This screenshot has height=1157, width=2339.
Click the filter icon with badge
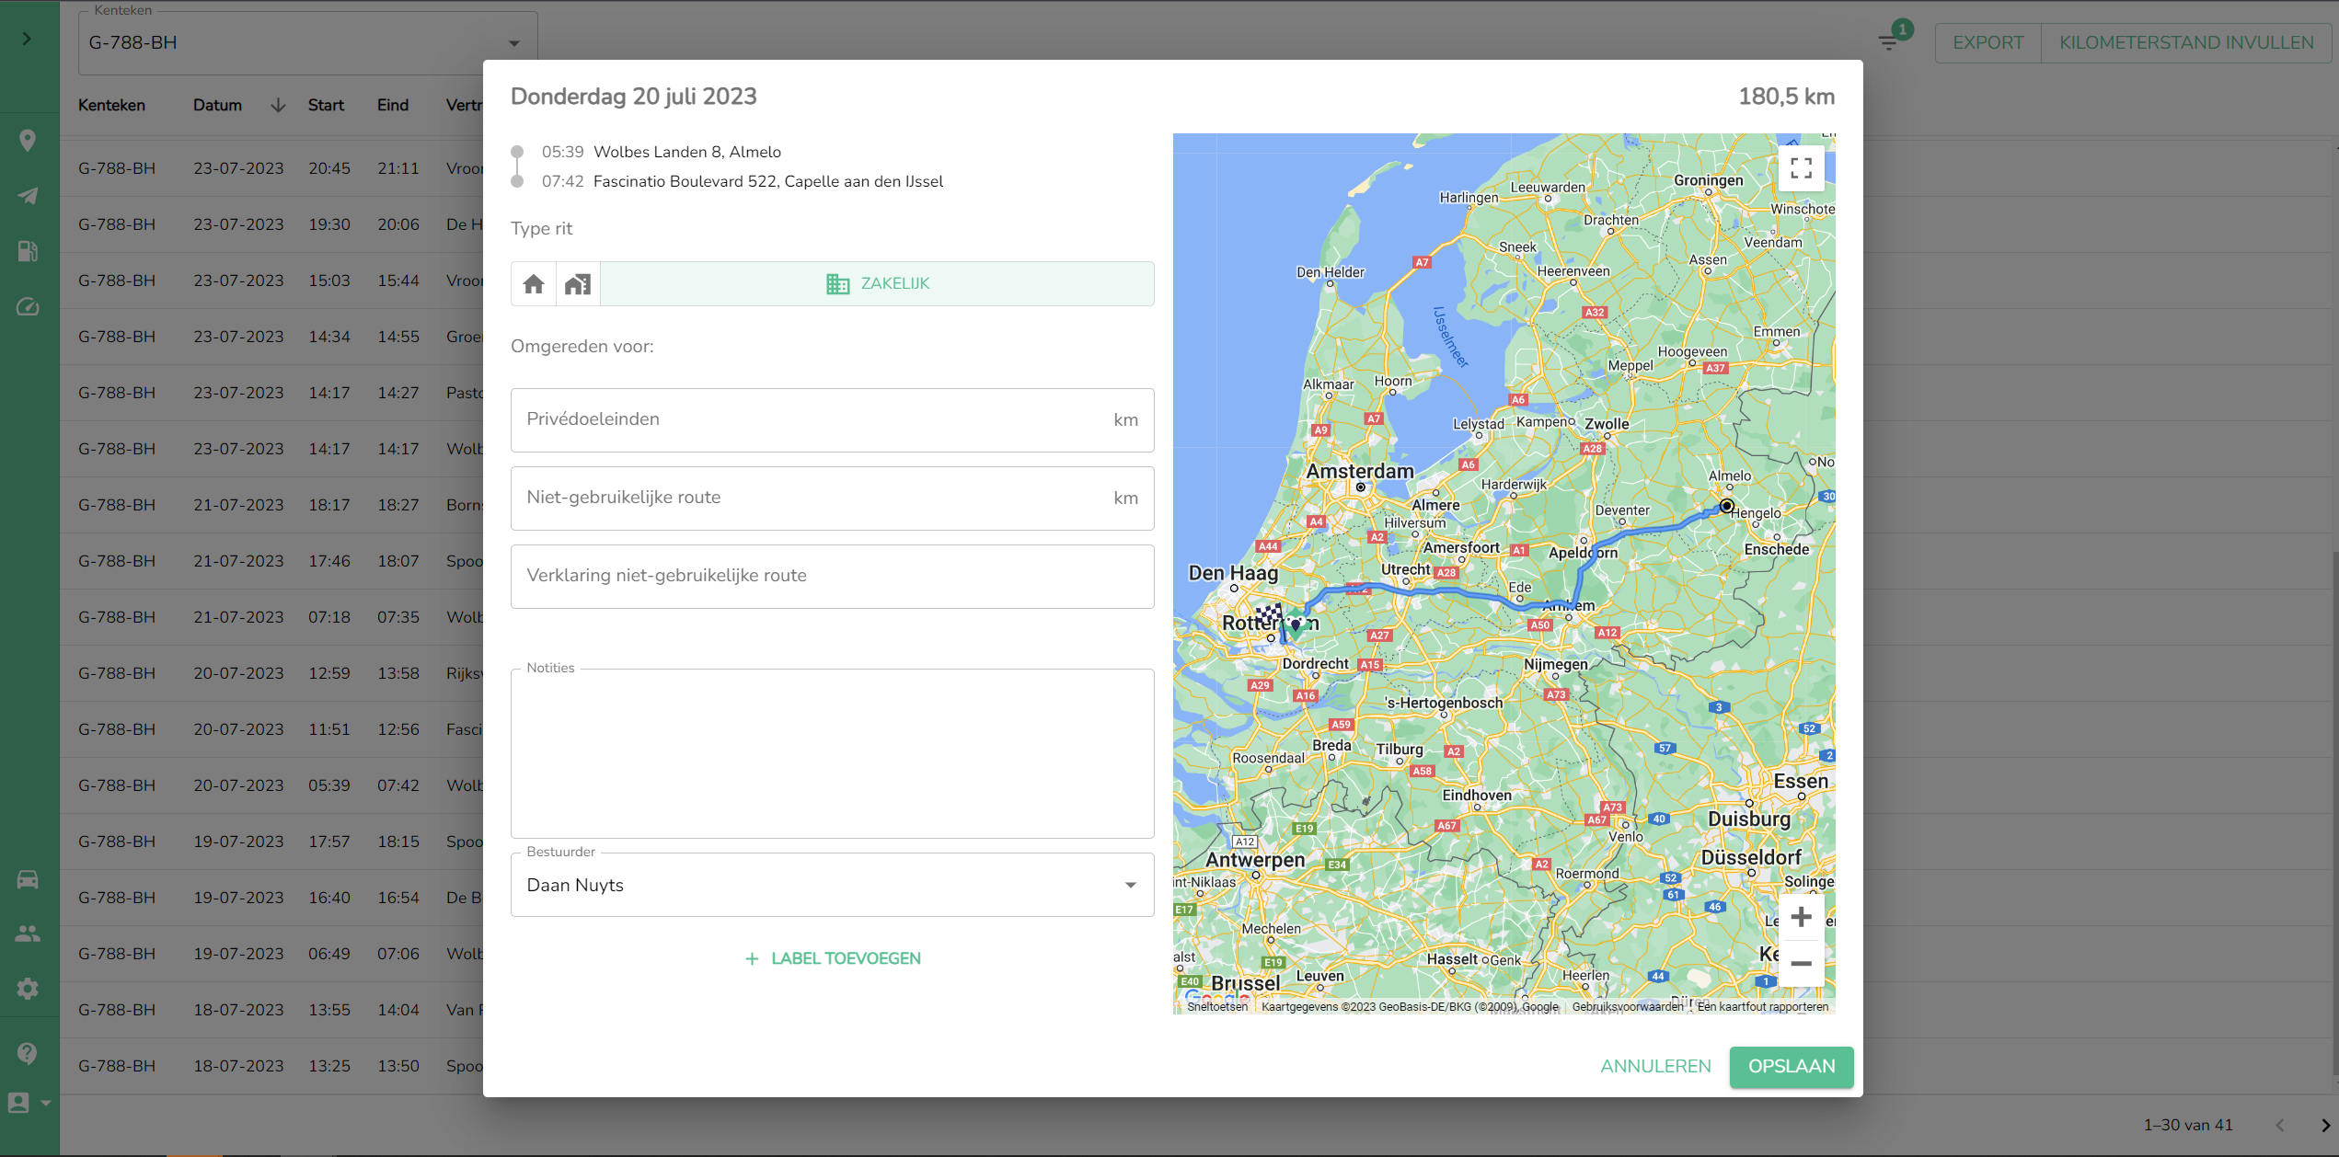(x=1889, y=42)
